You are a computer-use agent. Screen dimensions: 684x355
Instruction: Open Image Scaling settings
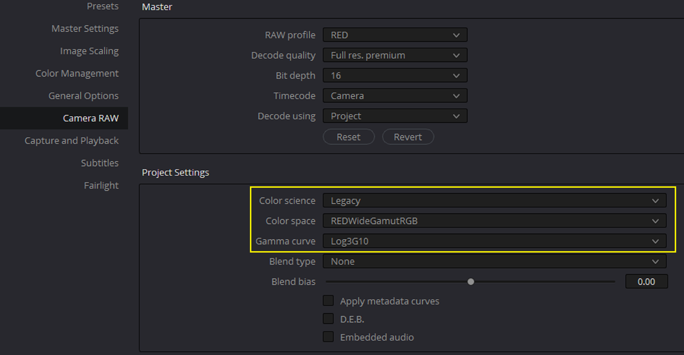pos(89,51)
